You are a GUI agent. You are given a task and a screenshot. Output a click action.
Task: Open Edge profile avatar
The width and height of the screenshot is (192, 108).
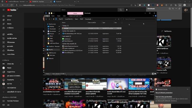[x=184, y=5]
